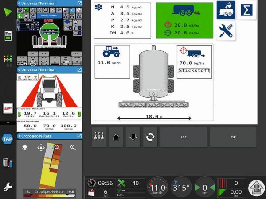The width and height of the screenshot is (266, 199).
Task: Click the pump switch with blue toggle
Action: [68, 27]
